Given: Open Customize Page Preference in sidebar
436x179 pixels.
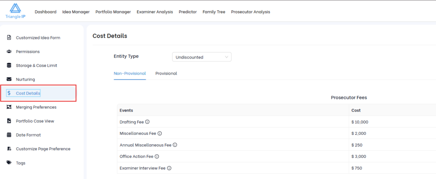Looking at the screenshot, I should (x=43, y=149).
